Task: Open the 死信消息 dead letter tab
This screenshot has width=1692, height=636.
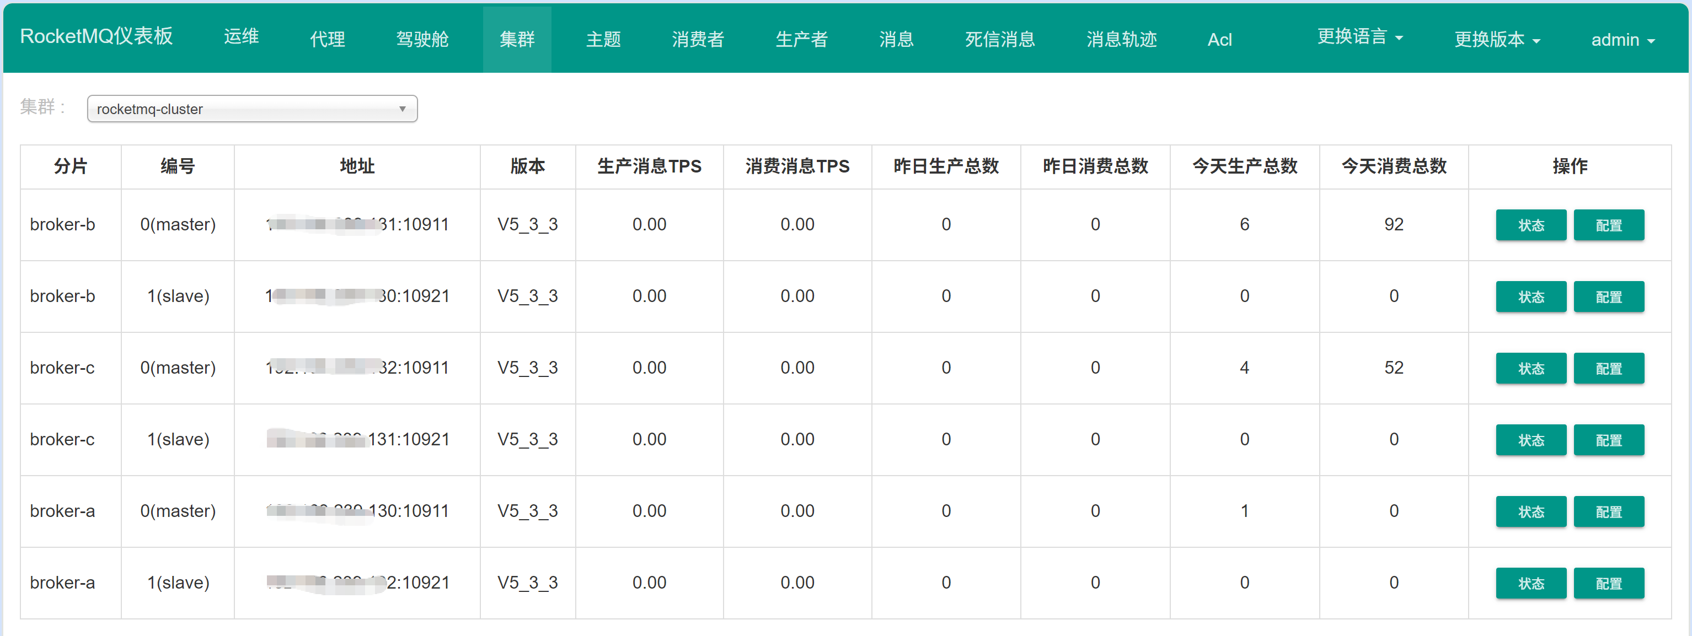Action: click(x=999, y=39)
